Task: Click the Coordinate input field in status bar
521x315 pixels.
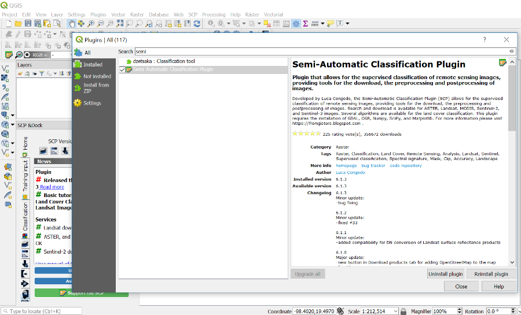Action: pos(314,311)
